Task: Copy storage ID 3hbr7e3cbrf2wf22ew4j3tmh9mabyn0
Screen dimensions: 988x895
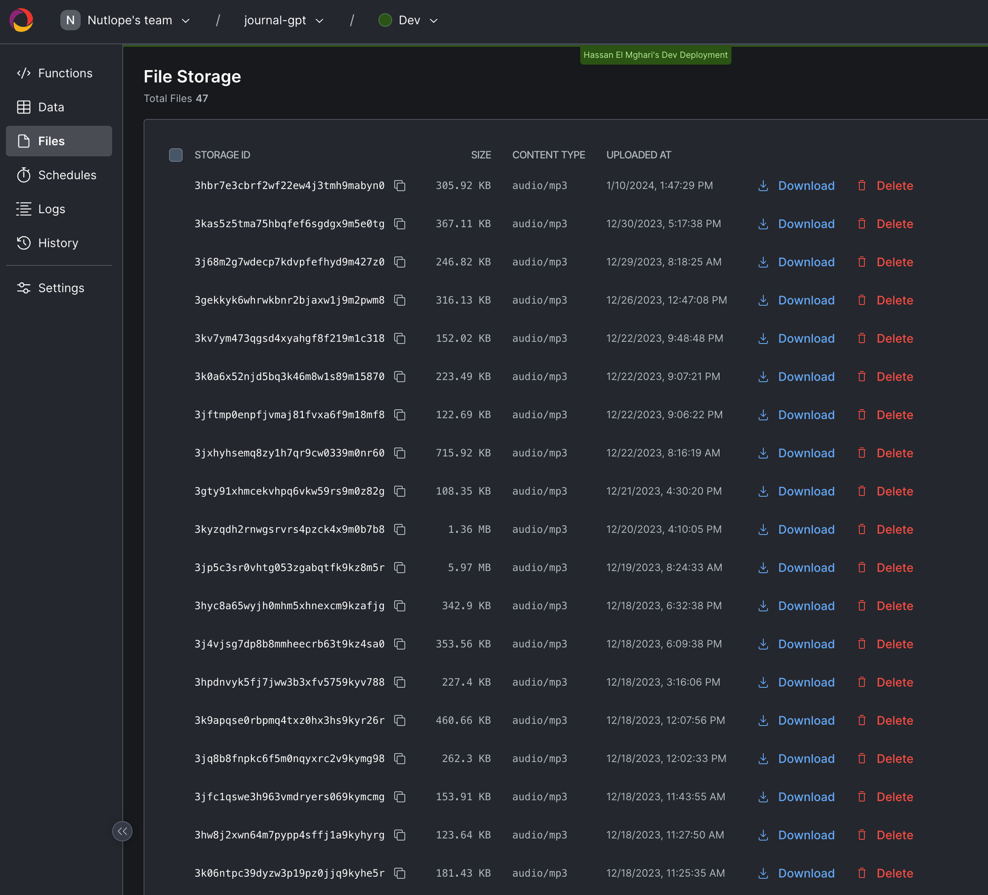Action: (x=400, y=186)
